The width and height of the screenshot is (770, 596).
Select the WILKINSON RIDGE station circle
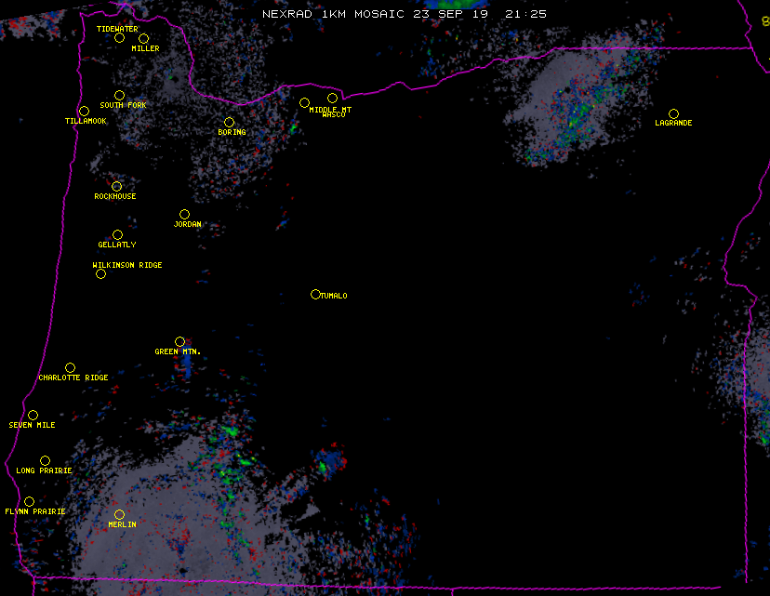point(100,274)
